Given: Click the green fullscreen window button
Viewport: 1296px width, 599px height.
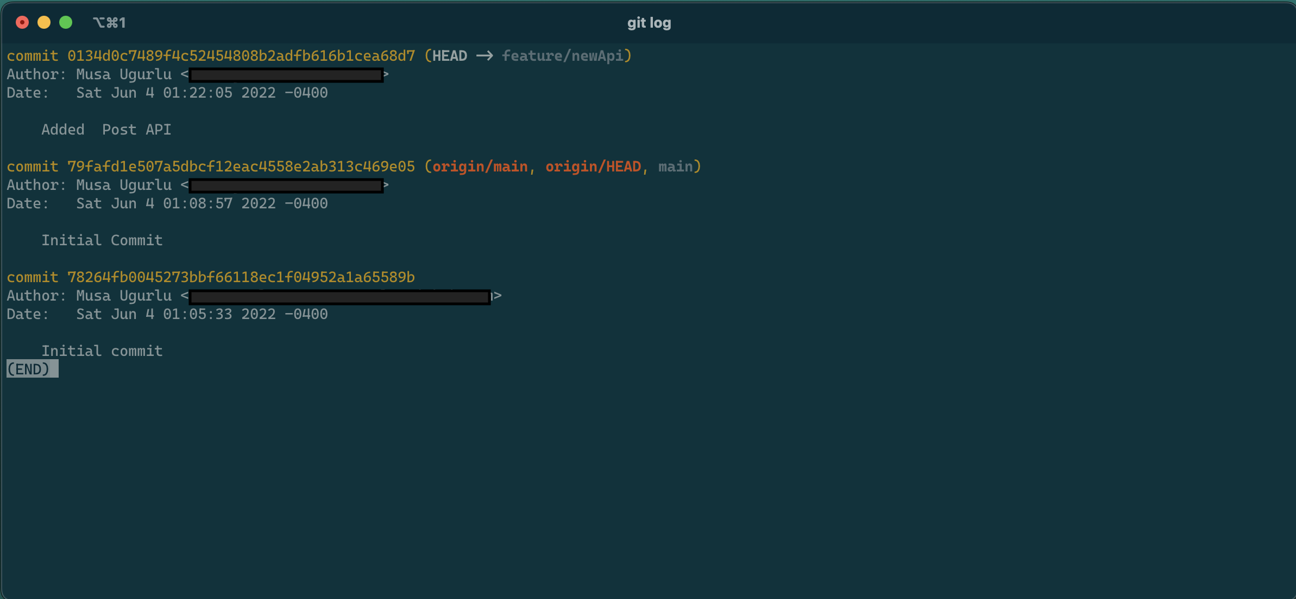Looking at the screenshot, I should [x=66, y=22].
